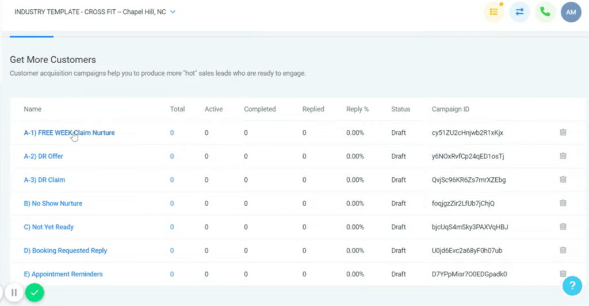Open A-1) FREE WEEK Claim Nurture campaign
This screenshot has height=306, width=589.
(69, 133)
